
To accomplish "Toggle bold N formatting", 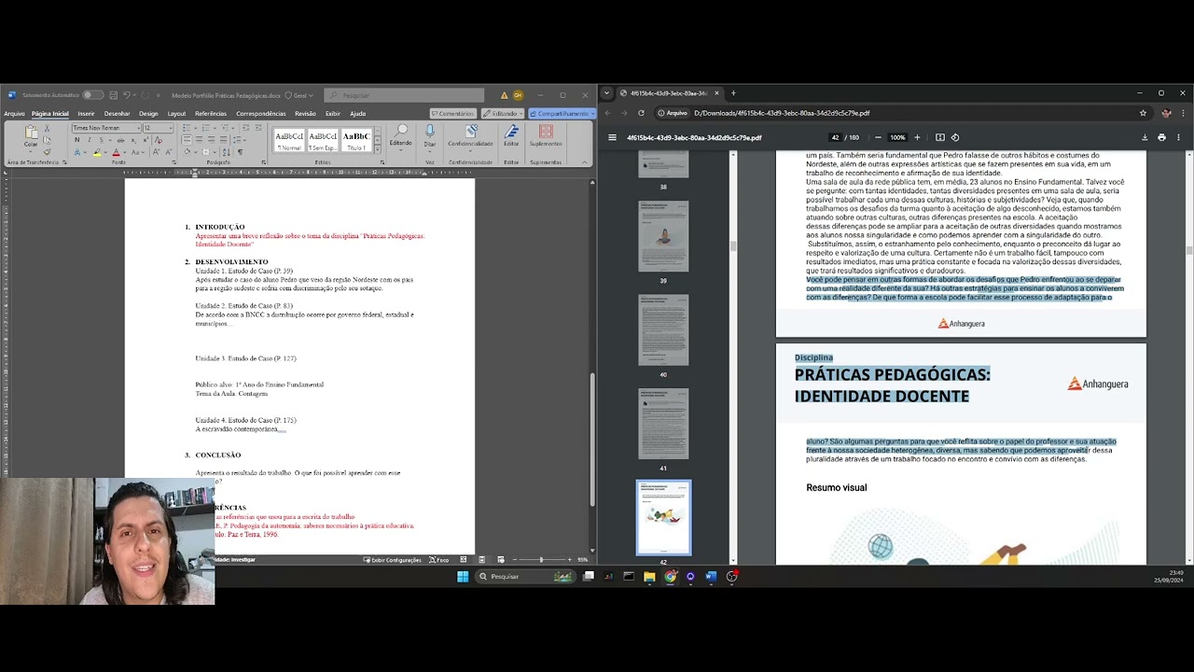I will pos(76,140).
